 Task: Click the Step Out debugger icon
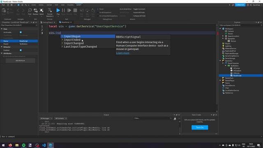tap(93, 11)
